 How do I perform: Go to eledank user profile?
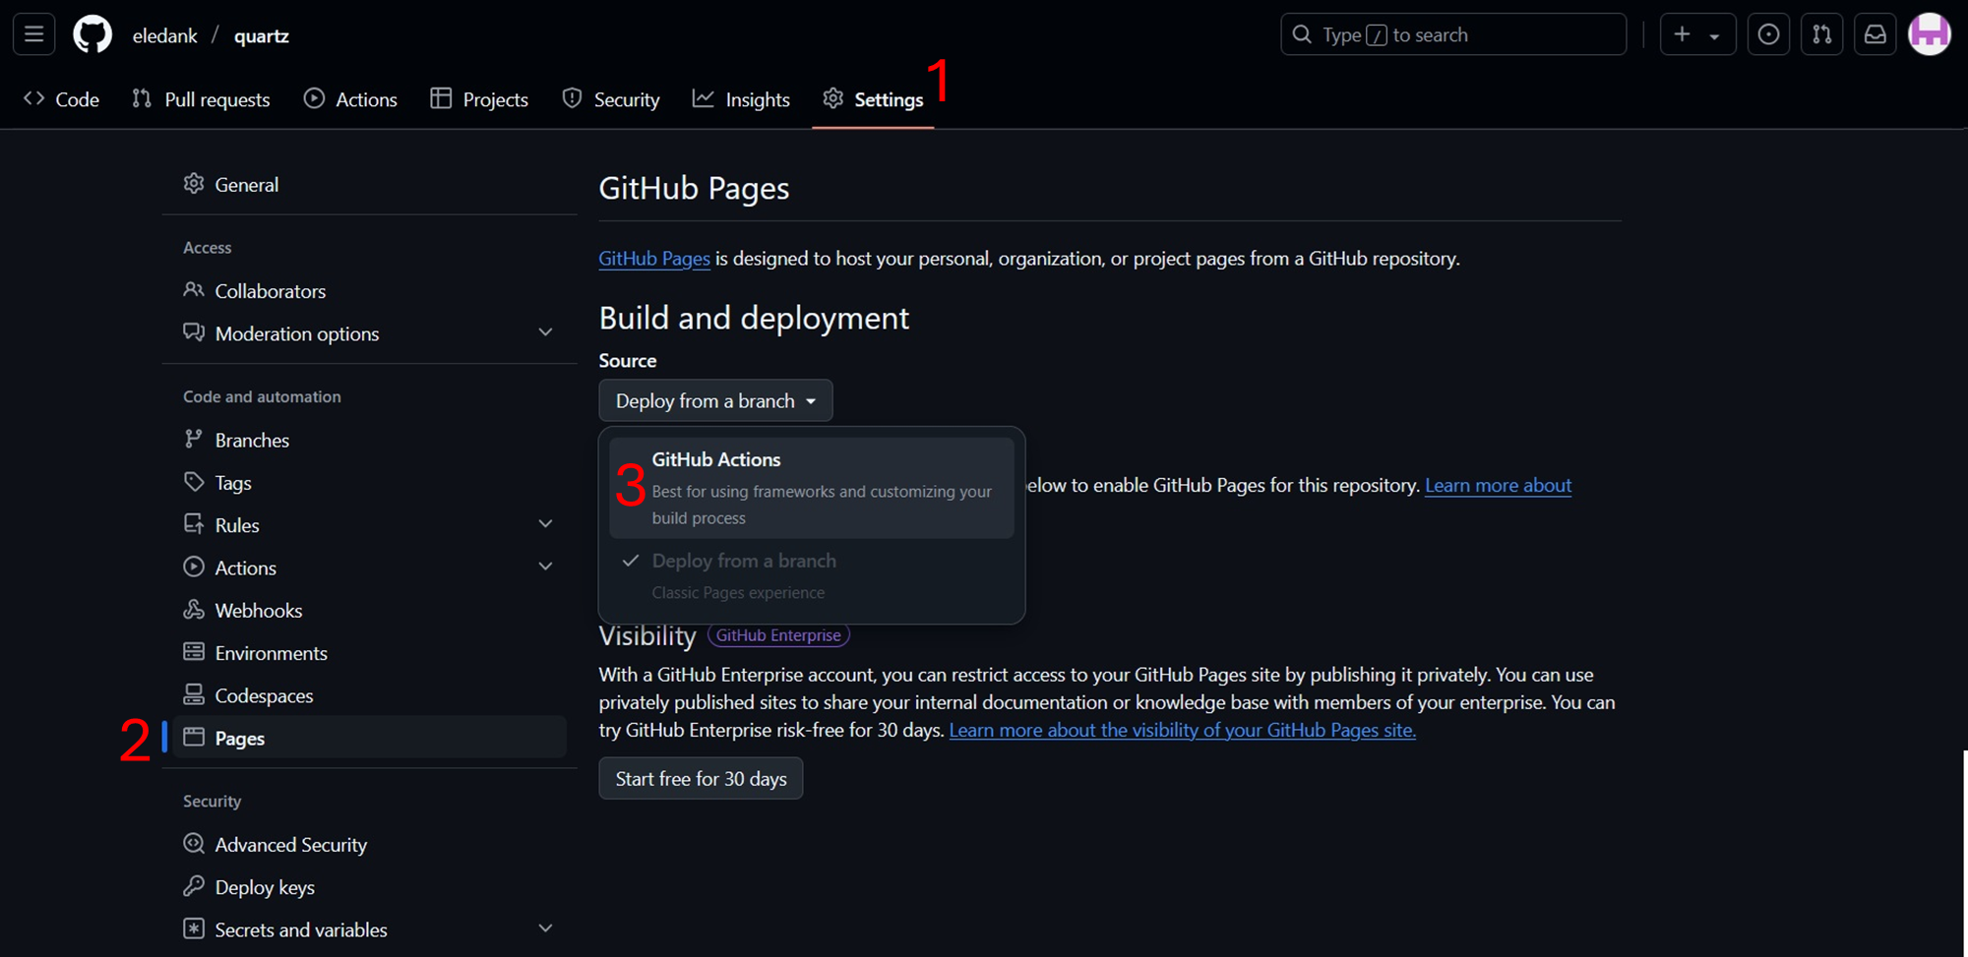coord(164,35)
